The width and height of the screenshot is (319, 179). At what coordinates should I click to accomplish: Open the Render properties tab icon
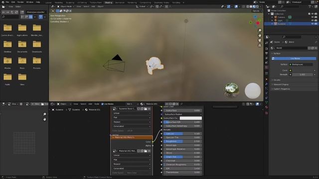[267, 49]
